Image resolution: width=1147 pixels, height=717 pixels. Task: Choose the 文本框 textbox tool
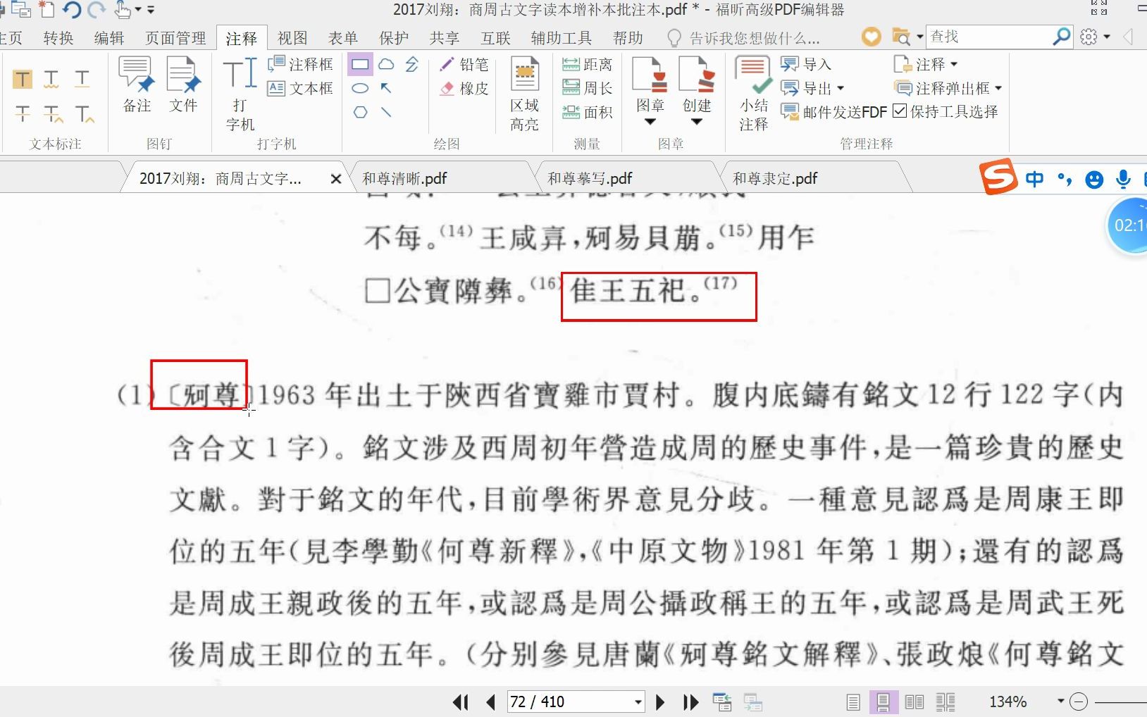coord(301,89)
